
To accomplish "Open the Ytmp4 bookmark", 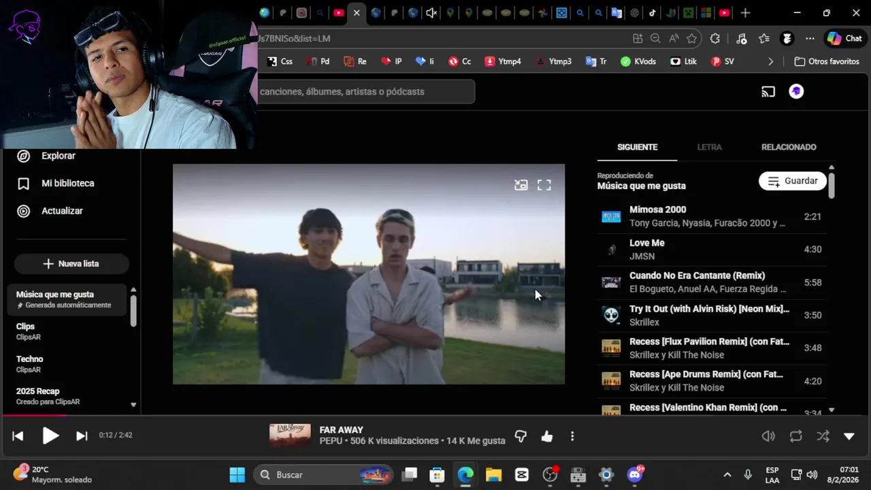I will pos(503,61).
